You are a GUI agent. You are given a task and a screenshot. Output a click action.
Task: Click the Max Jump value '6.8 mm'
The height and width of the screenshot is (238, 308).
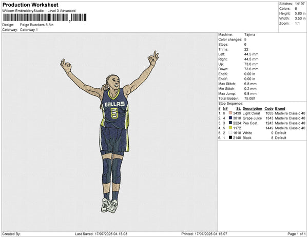point(251,93)
